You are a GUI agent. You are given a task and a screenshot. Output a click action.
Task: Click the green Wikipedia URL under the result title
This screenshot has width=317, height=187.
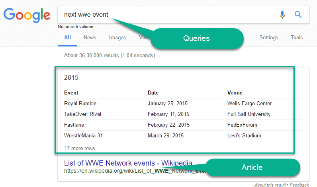click(x=135, y=171)
